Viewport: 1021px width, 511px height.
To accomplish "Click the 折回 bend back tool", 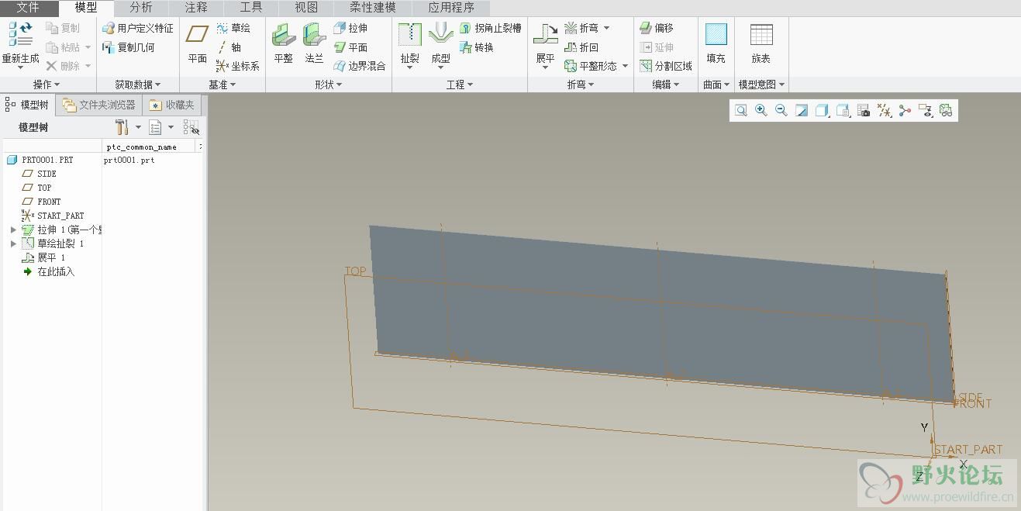I will tap(581, 47).
